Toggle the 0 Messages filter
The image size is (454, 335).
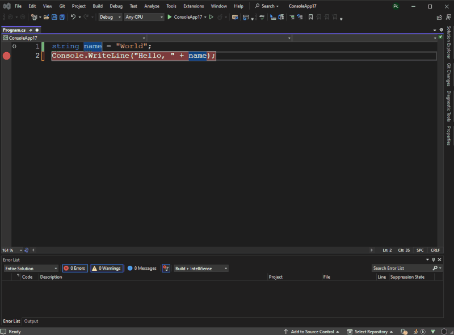point(142,269)
